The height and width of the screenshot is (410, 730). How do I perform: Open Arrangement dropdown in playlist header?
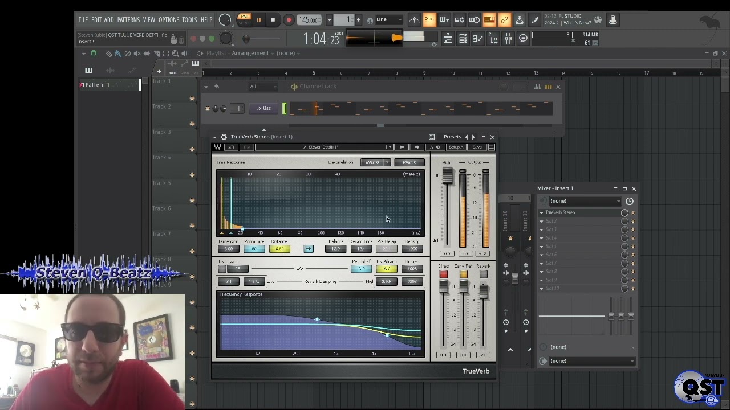coord(253,53)
